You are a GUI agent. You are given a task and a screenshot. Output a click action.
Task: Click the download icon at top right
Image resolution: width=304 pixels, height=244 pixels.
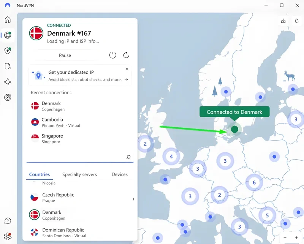click(x=283, y=21)
